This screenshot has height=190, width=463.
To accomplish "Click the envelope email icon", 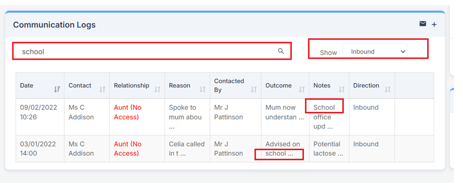I will pyautogui.click(x=423, y=24).
